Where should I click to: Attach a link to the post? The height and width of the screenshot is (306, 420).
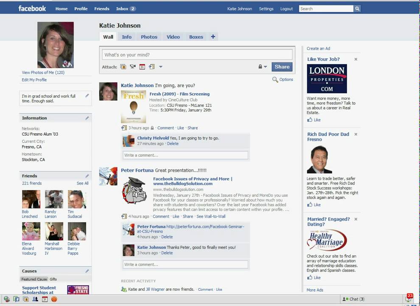[x=152, y=67]
